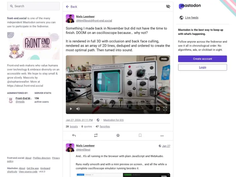Click the Back arrow icon
Screen dimensions: 236x177
tap(67, 7)
